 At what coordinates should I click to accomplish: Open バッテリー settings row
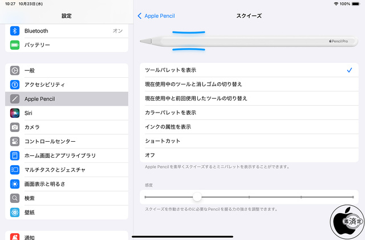point(67,45)
